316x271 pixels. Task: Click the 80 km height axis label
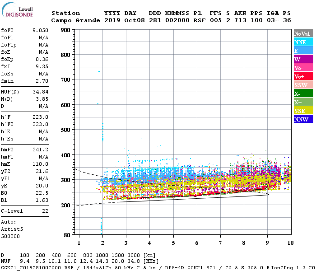67,235
